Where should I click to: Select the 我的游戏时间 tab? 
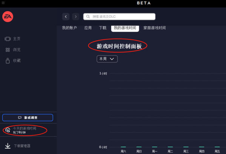coord(125,28)
